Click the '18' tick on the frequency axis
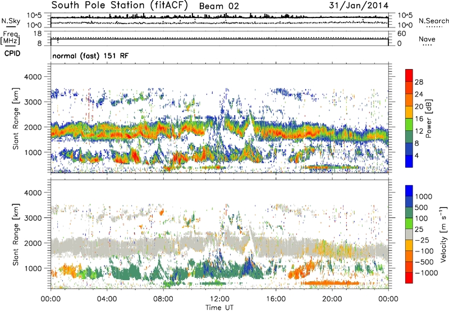The height and width of the screenshot is (311, 449). point(38,34)
